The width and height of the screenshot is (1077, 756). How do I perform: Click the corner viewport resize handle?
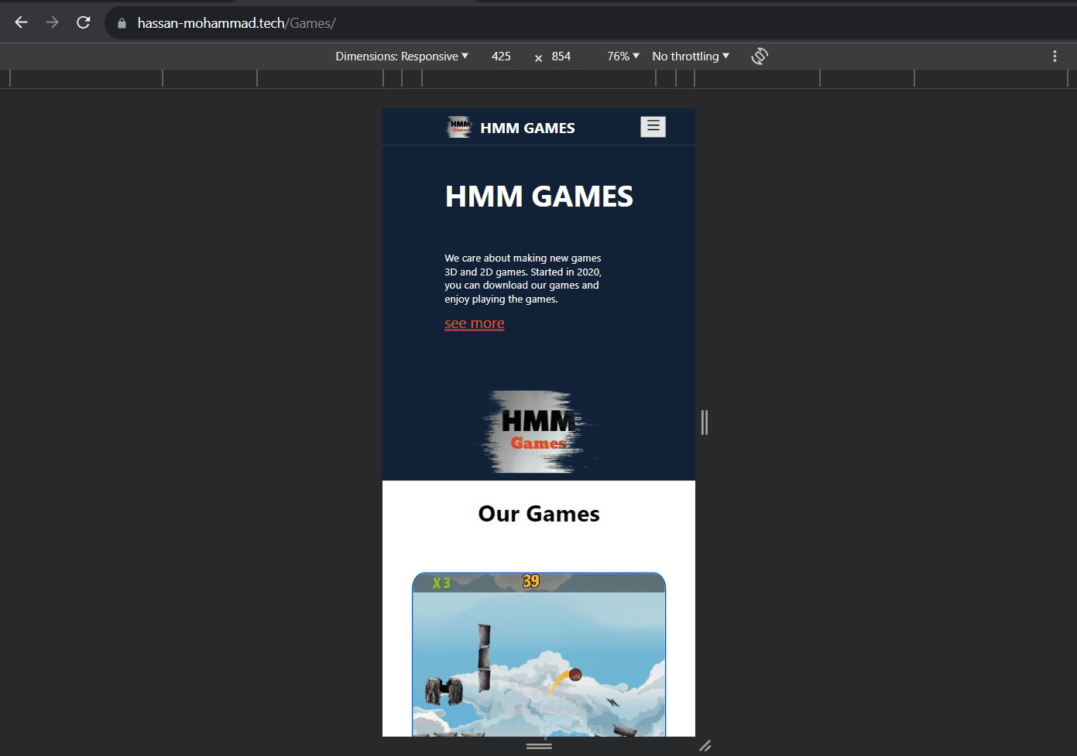click(705, 746)
